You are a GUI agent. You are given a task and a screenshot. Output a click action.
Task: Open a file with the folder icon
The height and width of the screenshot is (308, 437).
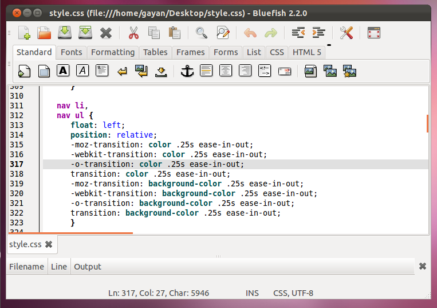click(x=44, y=33)
